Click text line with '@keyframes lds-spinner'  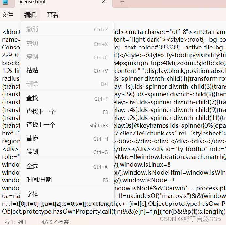[x=168, y=126]
